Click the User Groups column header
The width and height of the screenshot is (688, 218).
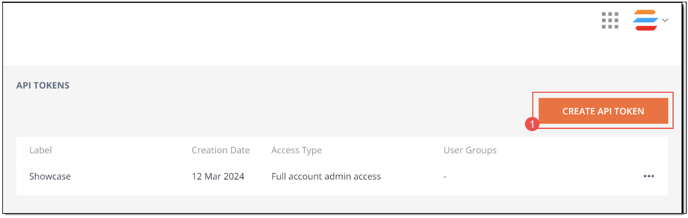(470, 150)
